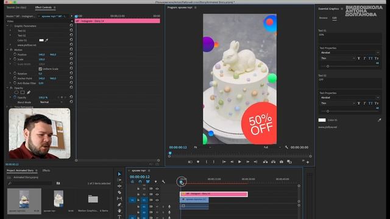Collapse Motion effect group

[7, 50]
